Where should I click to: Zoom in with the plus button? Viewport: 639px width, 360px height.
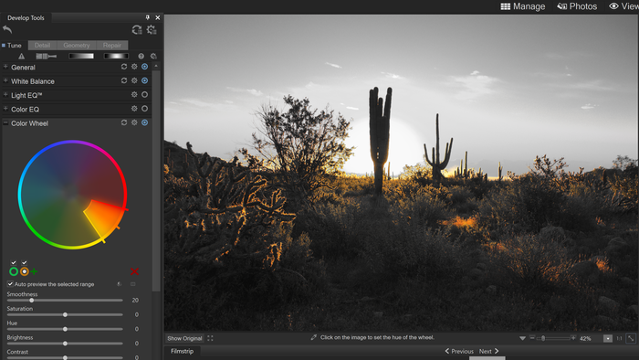click(573, 338)
